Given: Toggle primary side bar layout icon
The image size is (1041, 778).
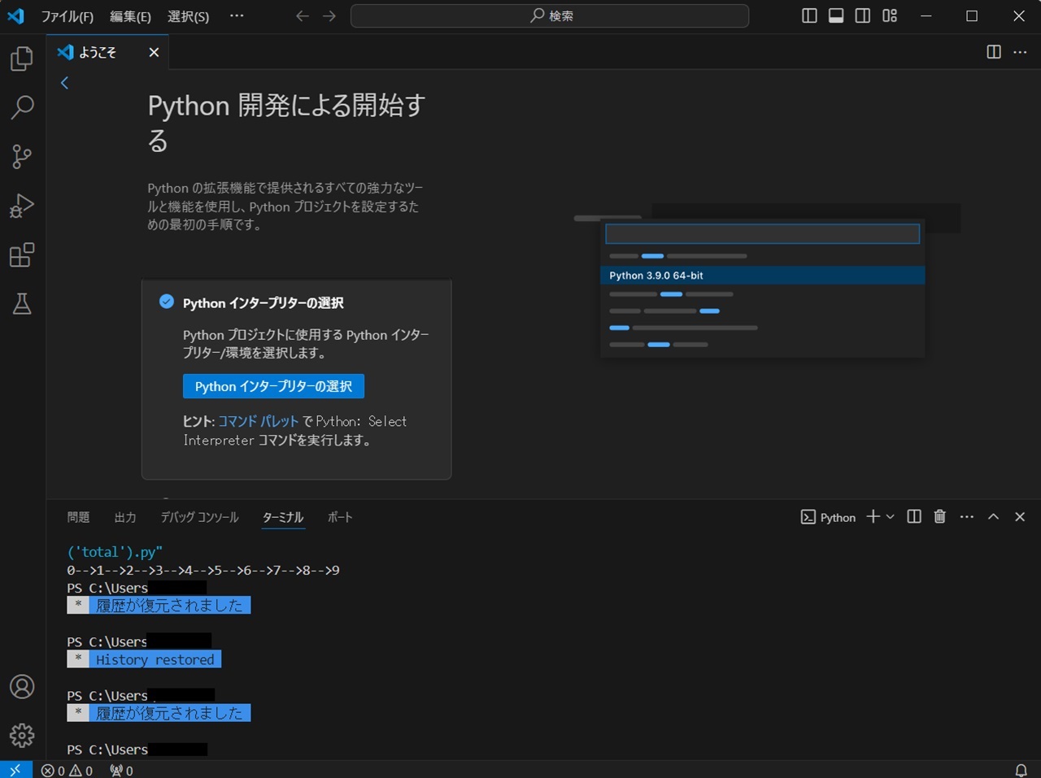Looking at the screenshot, I should 809,15.
